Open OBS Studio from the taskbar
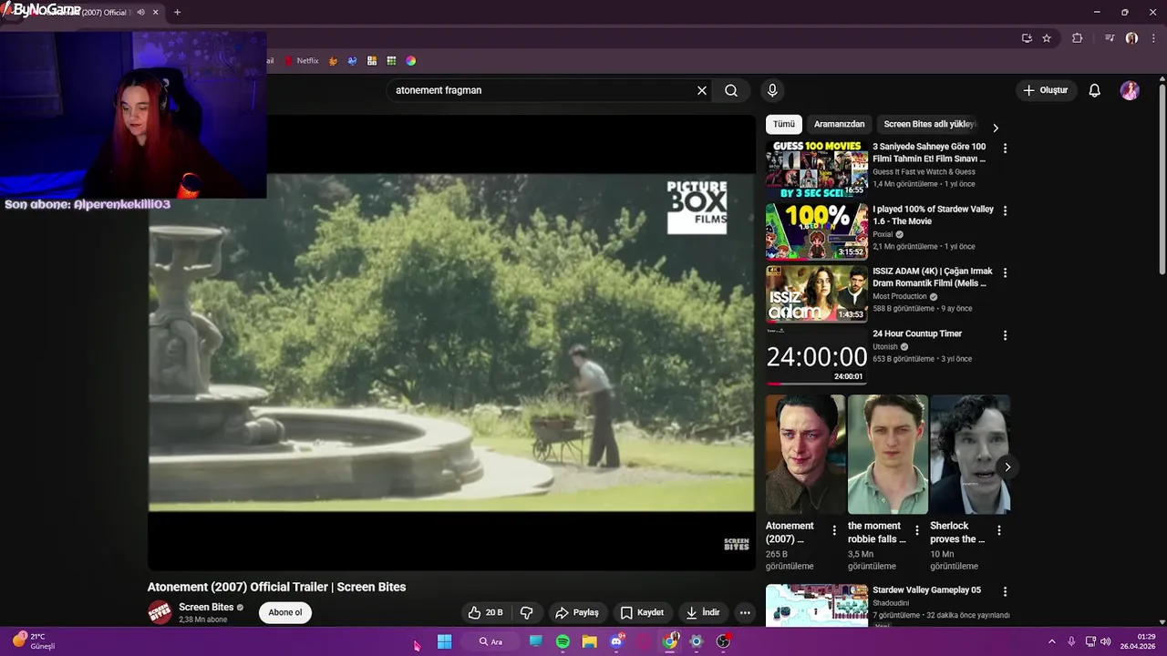The height and width of the screenshot is (656, 1167). click(723, 641)
